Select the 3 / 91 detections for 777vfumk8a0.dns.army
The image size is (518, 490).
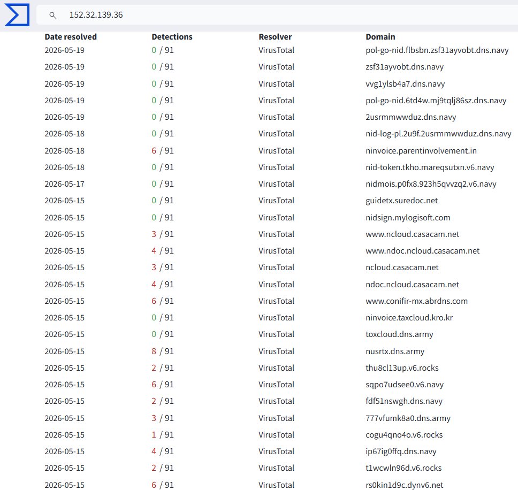(x=163, y=418)
